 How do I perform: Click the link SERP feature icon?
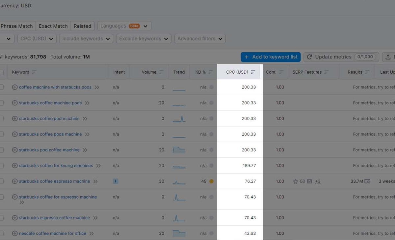pos(302,181)
